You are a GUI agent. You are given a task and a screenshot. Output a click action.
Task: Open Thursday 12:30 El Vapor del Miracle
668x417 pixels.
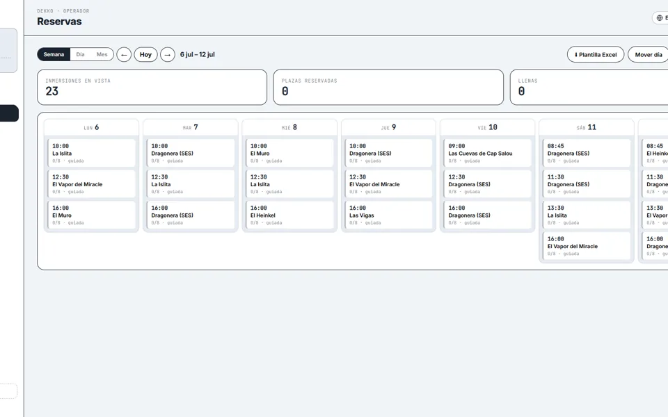point(388,183)
